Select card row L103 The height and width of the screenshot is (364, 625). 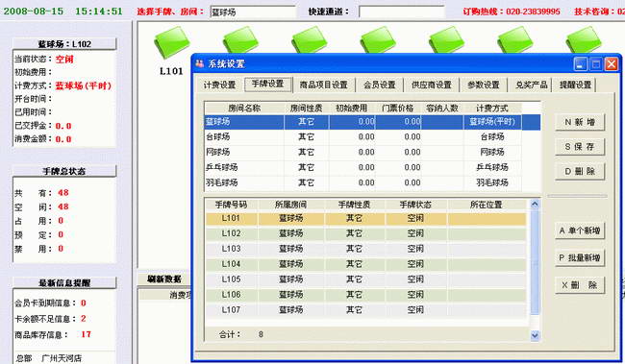(x=366, y=249)
